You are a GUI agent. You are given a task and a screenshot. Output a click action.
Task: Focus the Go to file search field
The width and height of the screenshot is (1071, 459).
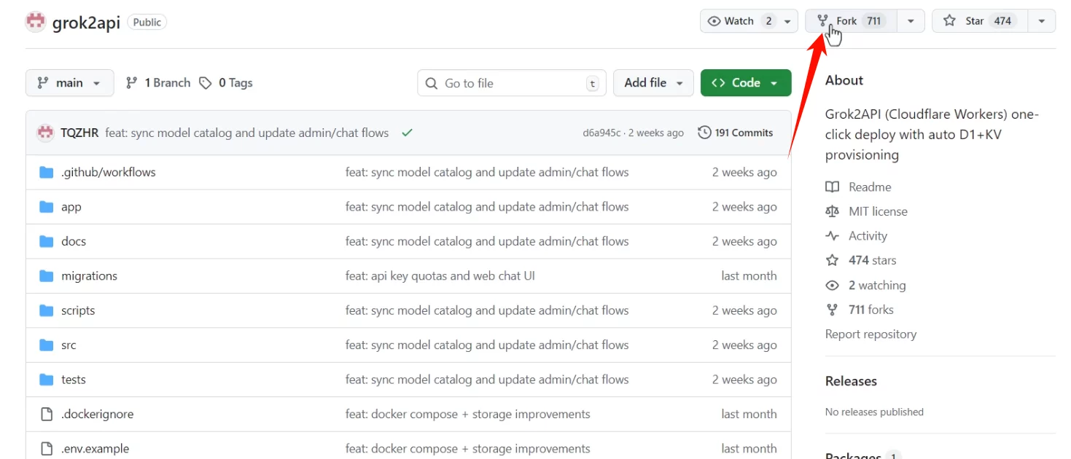point(510,83)
